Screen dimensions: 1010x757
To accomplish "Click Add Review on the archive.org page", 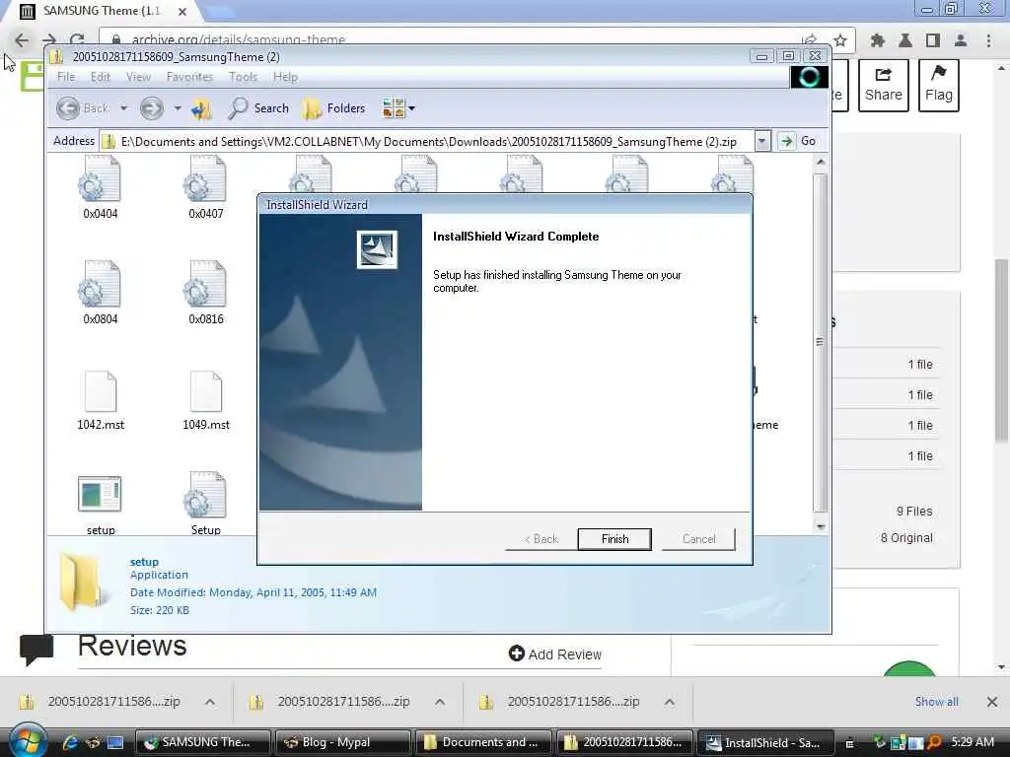I will (554, 654).
